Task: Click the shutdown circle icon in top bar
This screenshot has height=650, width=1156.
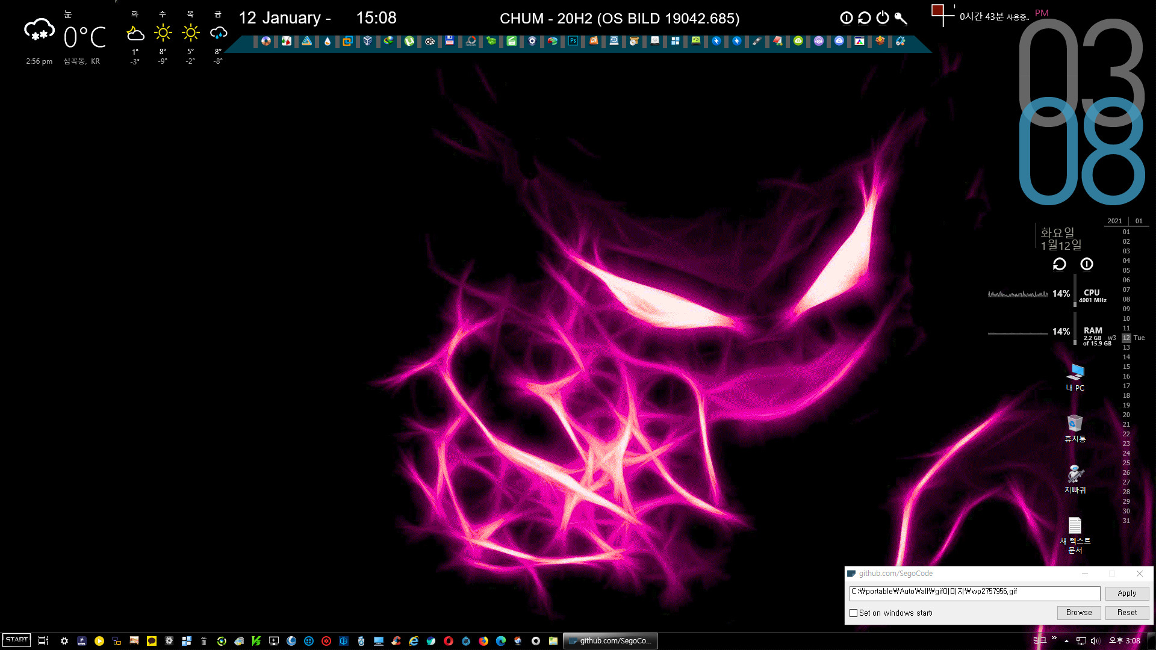Action: coord(847,18)
